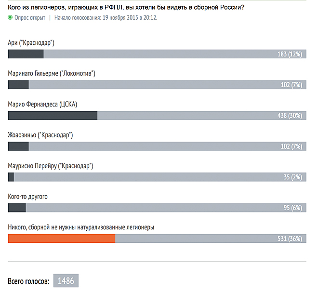The height and width of the screenshot is (292, 318).
Task: Click the Маринато Гильерме progress bar
Action: tap(157, 85)
